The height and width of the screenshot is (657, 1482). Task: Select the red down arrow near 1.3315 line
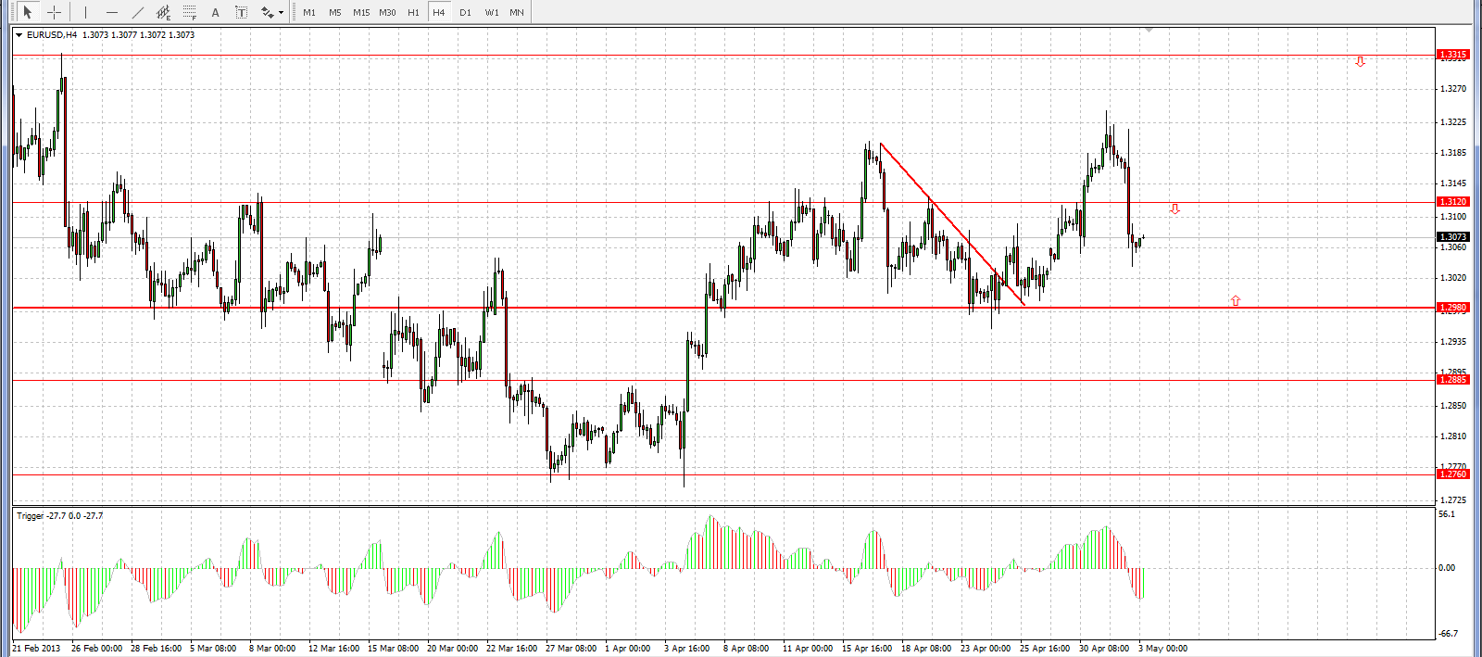[x=1360, y=61]
